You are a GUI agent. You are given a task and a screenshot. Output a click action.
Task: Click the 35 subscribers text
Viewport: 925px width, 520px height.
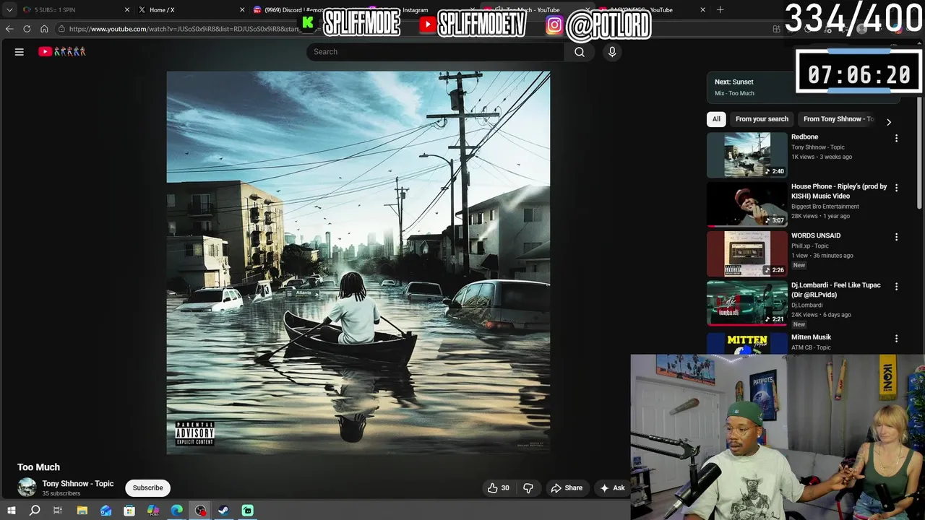coord(61,494)
